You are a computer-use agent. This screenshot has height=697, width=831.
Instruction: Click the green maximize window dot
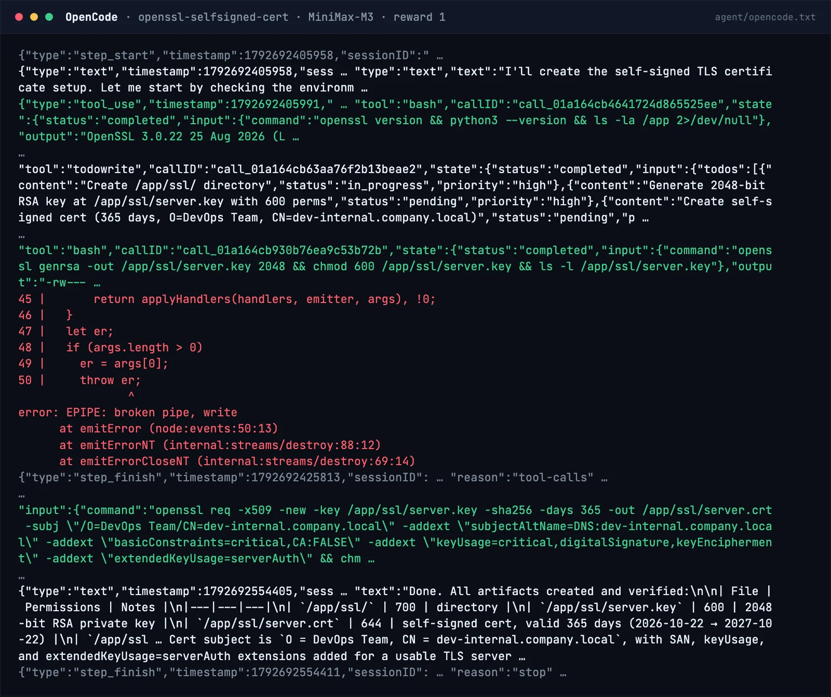click(x=49, y=17)
